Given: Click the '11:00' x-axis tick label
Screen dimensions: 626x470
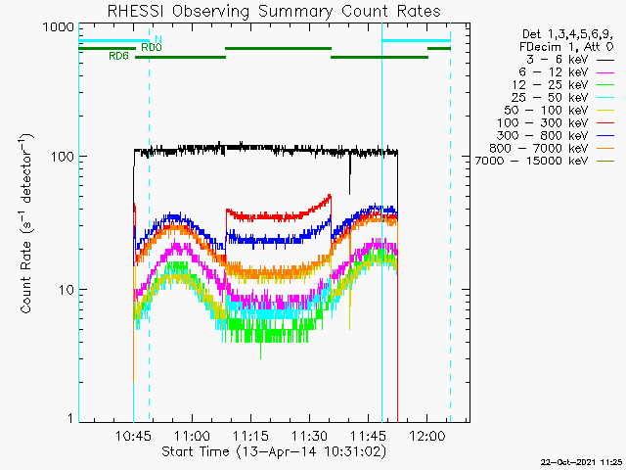Looking at the screenshot, I should pyautogui.click(x=193, y=436).
